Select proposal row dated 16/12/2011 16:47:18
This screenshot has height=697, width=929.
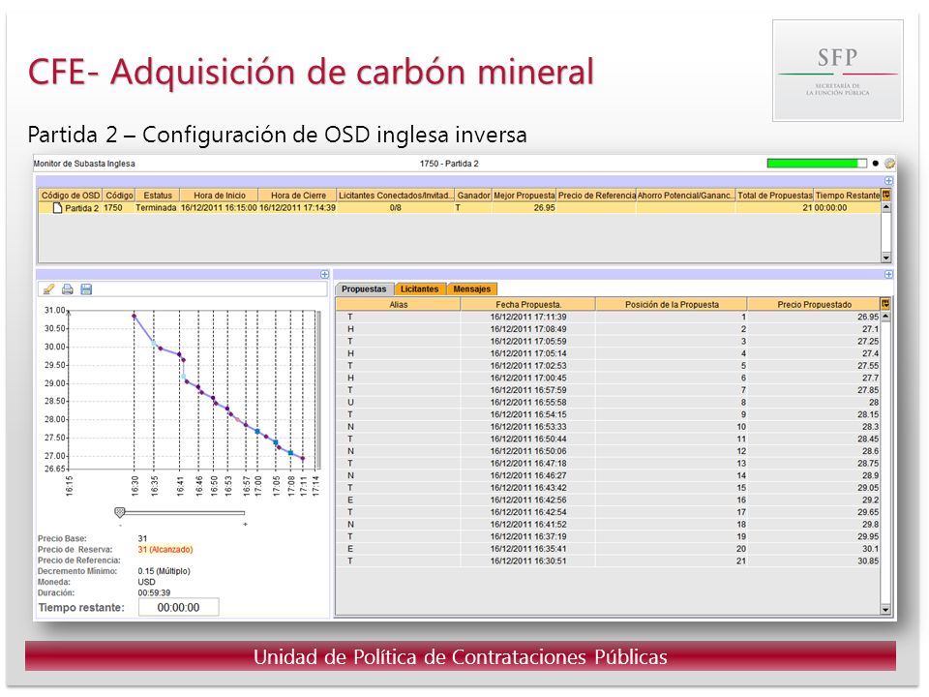click(x=608, y=464)
